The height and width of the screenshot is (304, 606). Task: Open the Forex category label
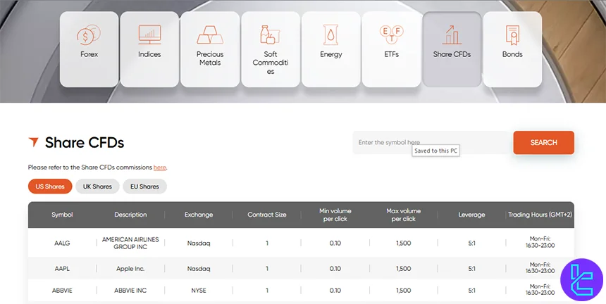pyautogui.click(x=89, y=54)
